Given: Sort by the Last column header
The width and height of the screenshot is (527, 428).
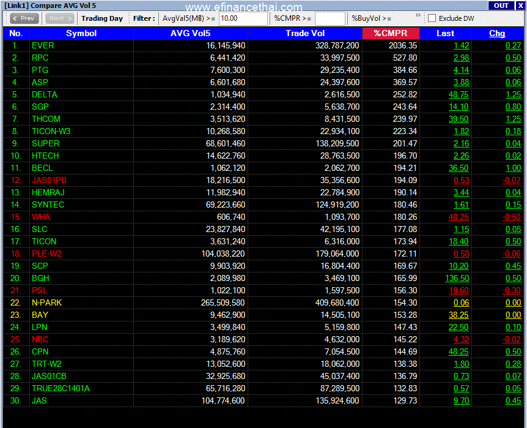Looking at the screenshot, I should (x=445, y=33).
